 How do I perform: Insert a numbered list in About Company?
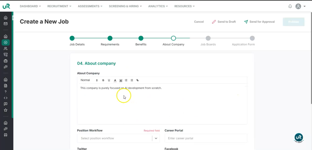tap(126, 80)
